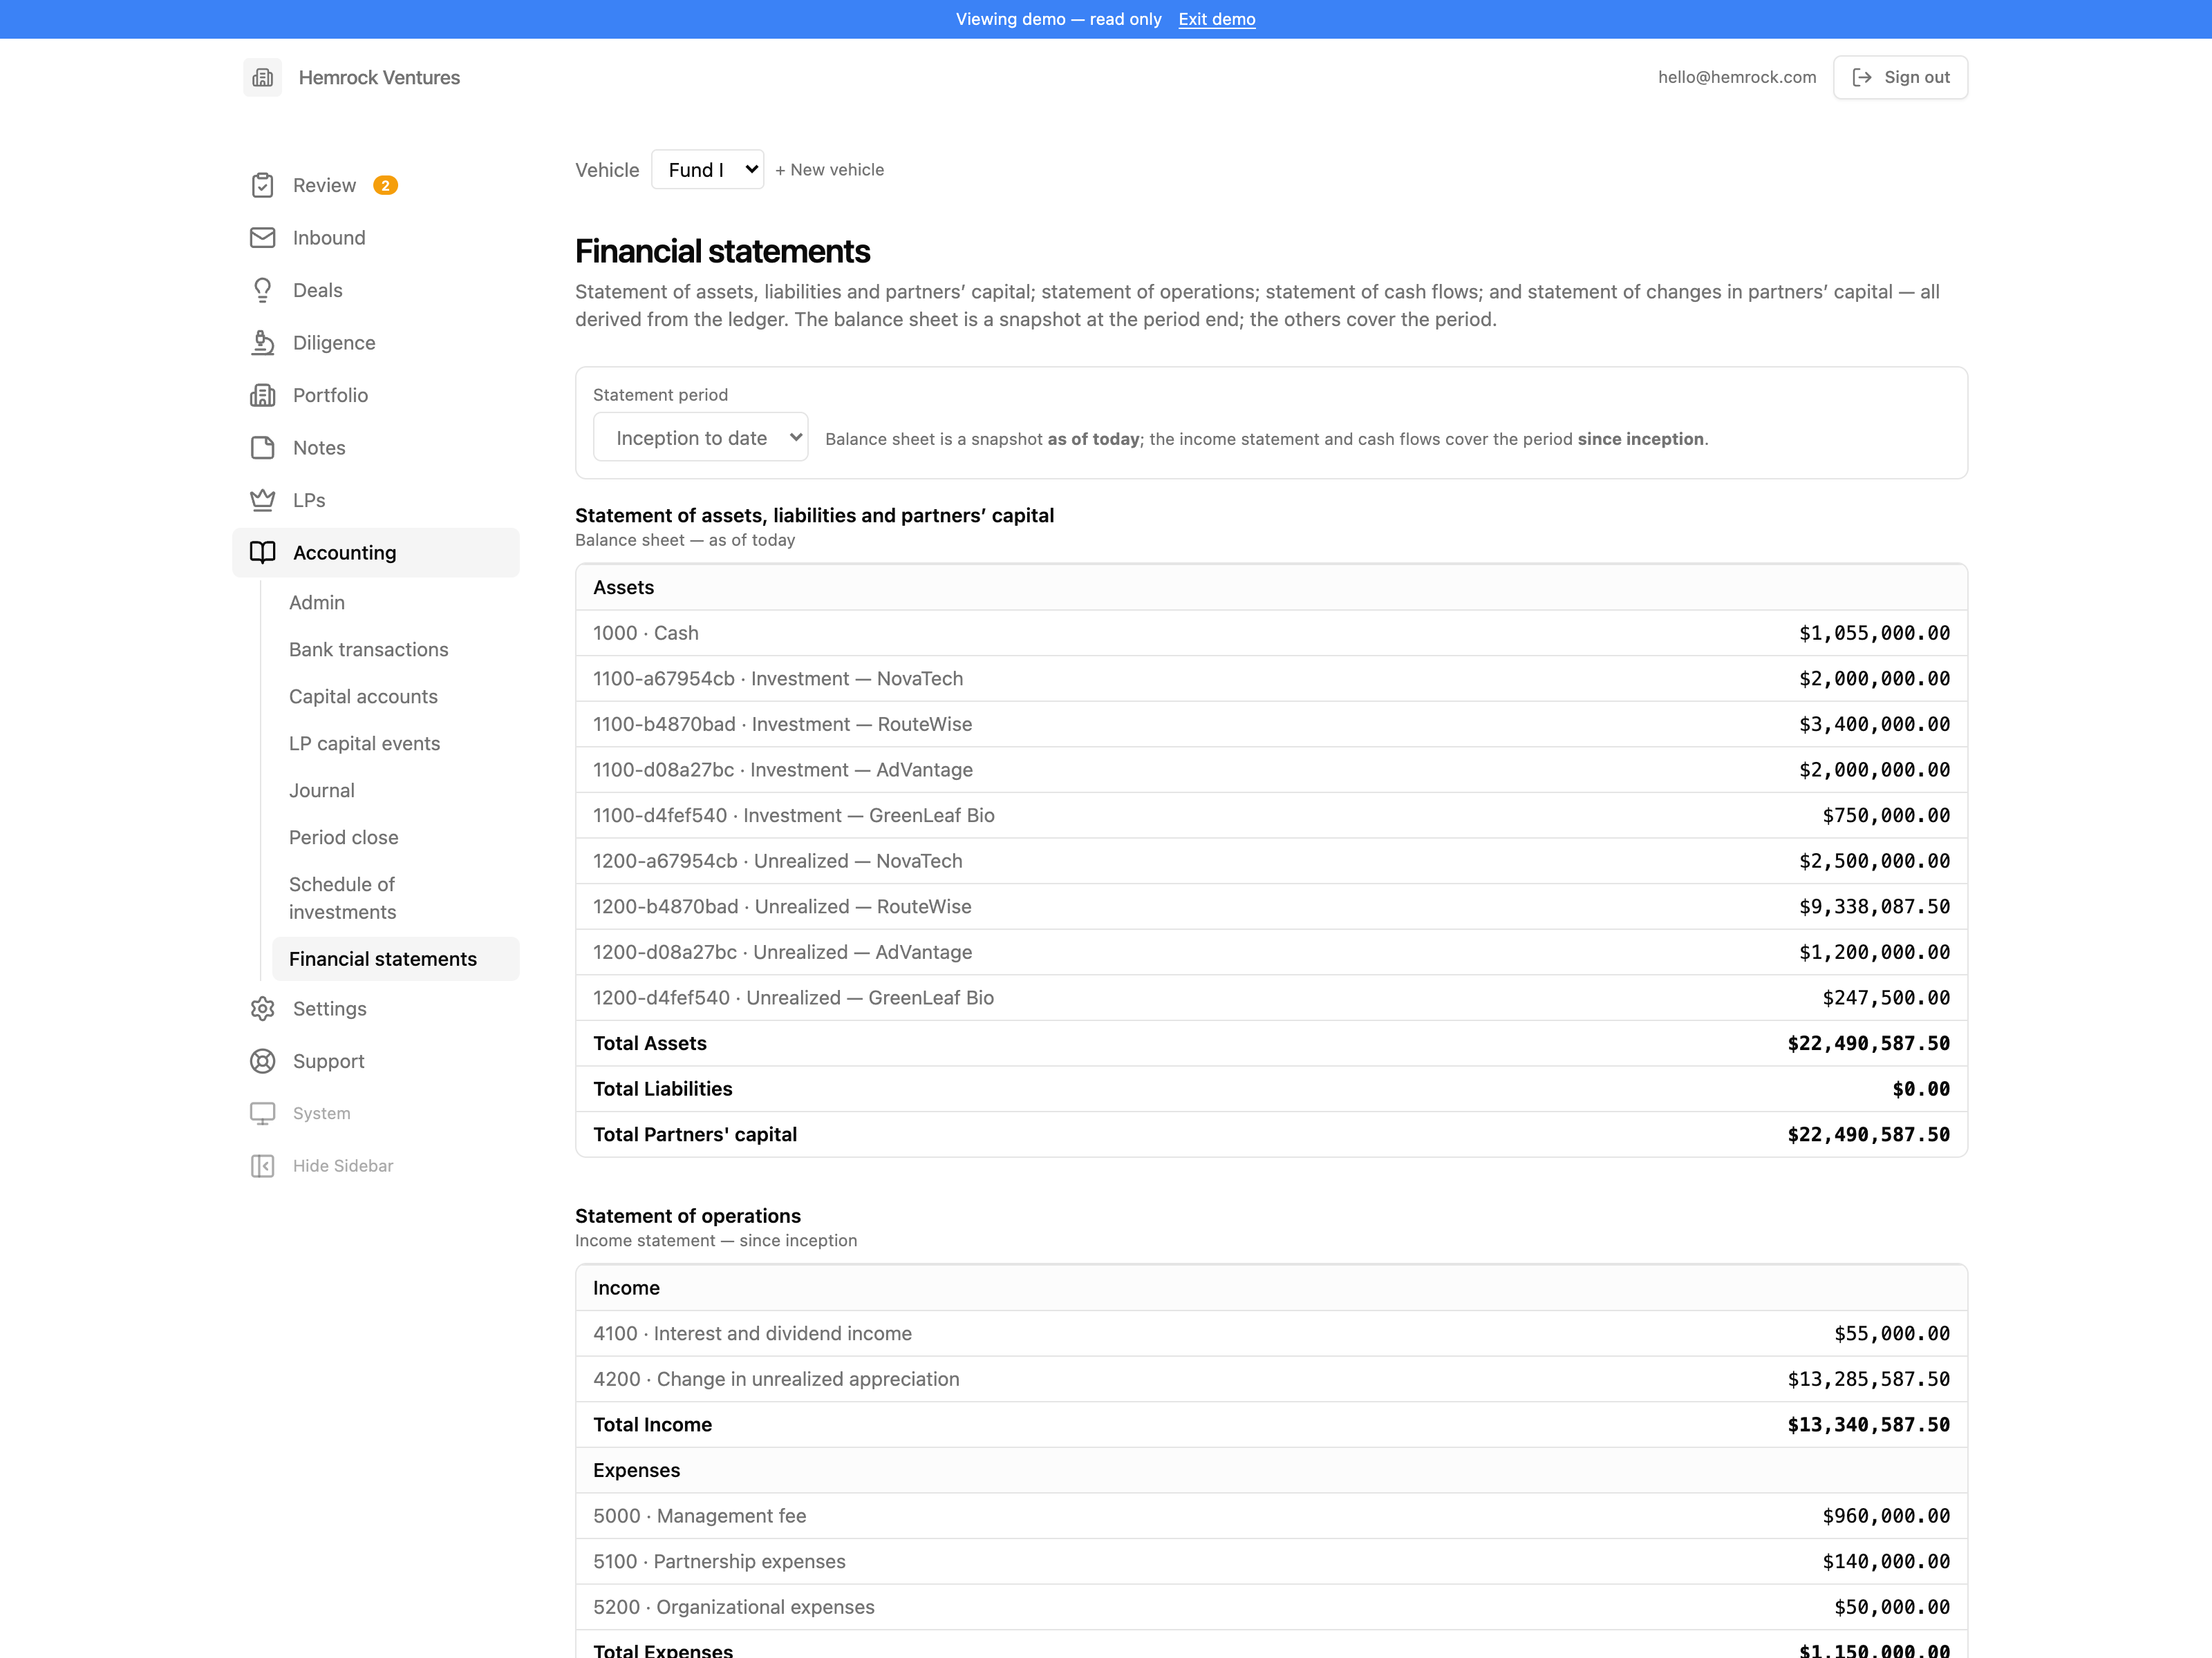Open Bank transactions submenu item
Image resolution: width=2212 pixels, height=1658 pixels.
368,649
